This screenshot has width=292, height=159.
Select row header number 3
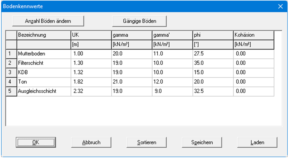[x=10, y=72]
